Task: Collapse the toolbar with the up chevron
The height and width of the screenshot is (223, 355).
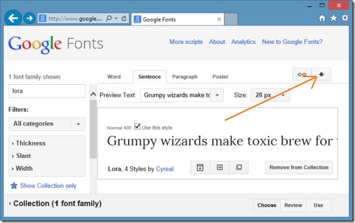Action: tap(93, 94)
